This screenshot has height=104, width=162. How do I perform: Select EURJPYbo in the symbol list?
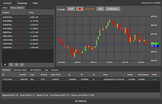click(28, 25)
